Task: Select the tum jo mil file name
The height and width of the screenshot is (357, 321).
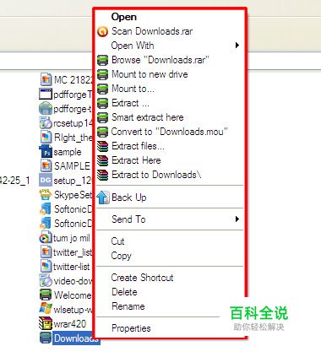Action: 72,238
